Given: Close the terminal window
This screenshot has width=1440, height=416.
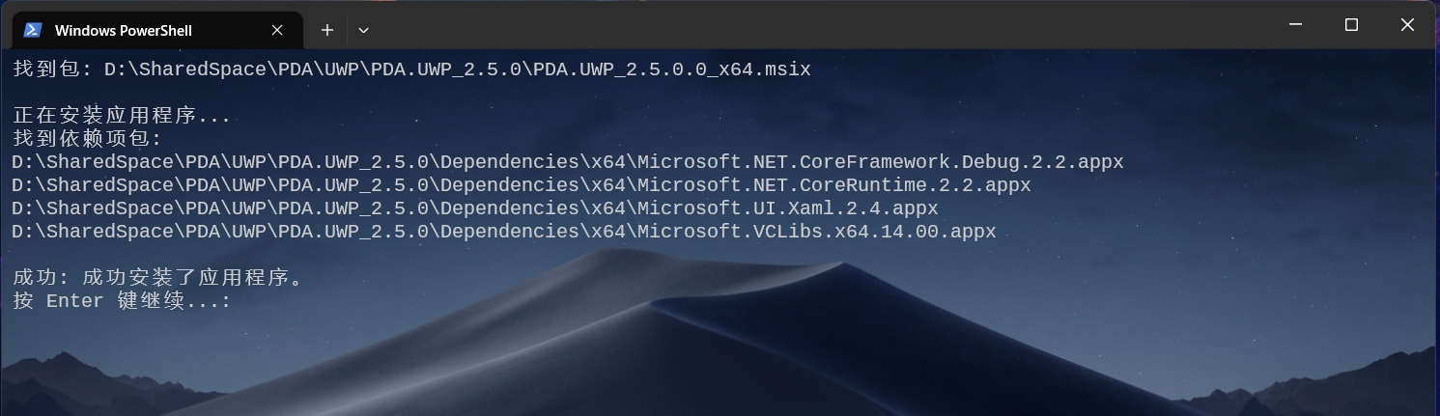Looking at the screenshot, I should coord(1407,25).
